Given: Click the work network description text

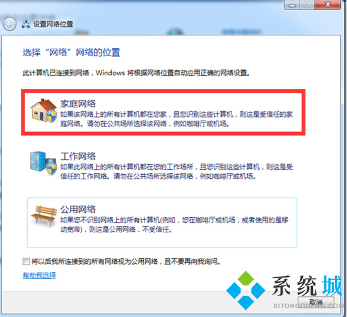Looking at the screenshot, I should coord(177,172).
